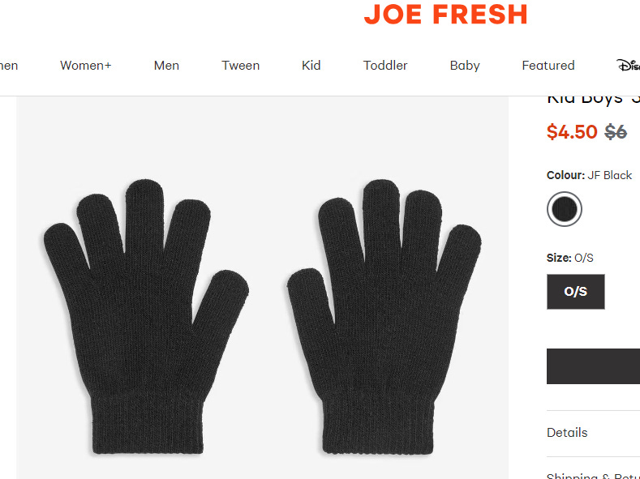Choose the O/S size option
This screenshot has width=640, height=479.
tap(575, 292)
